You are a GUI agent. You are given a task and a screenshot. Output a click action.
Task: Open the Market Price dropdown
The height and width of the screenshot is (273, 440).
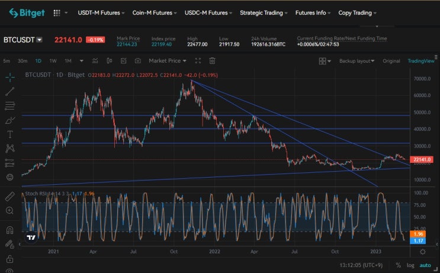[x=168, y=61]
